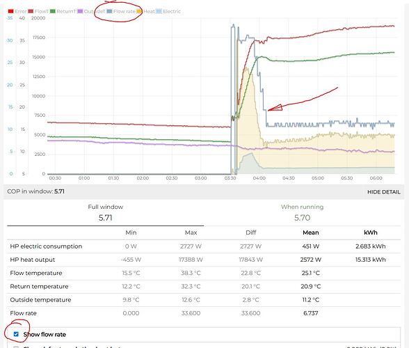The width and height of the screenshot is (409, 348).
Task: Select the Flow temperature row label
Action: point(36,273)
